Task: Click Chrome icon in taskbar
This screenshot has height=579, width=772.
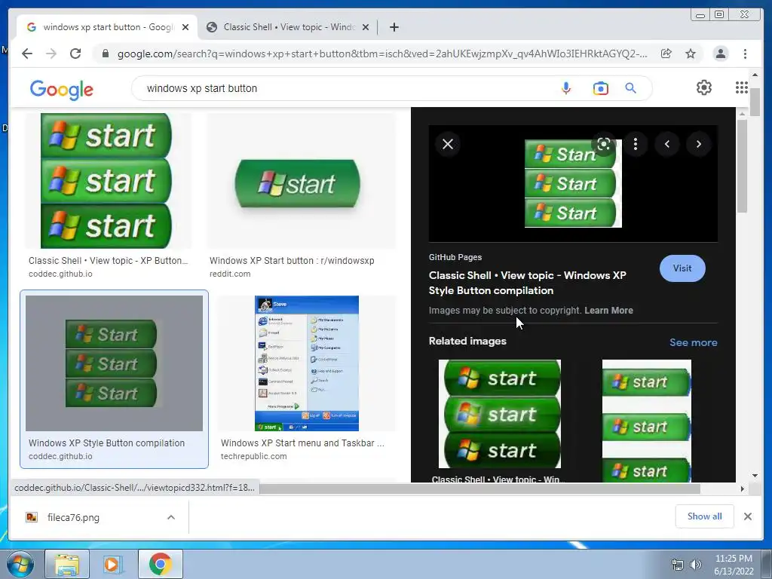Action: (x=160, y=564)
